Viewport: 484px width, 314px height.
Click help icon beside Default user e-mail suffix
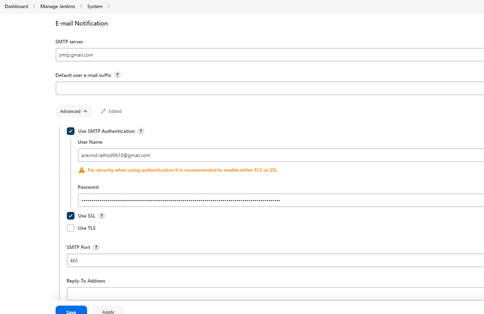click(x=118, y=75)
